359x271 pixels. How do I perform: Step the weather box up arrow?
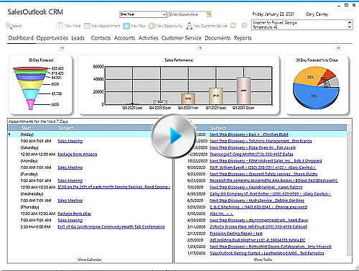pos(350,22)
